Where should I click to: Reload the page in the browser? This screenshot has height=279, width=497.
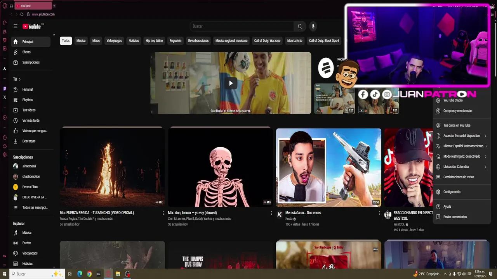click(x=22, y=14)
